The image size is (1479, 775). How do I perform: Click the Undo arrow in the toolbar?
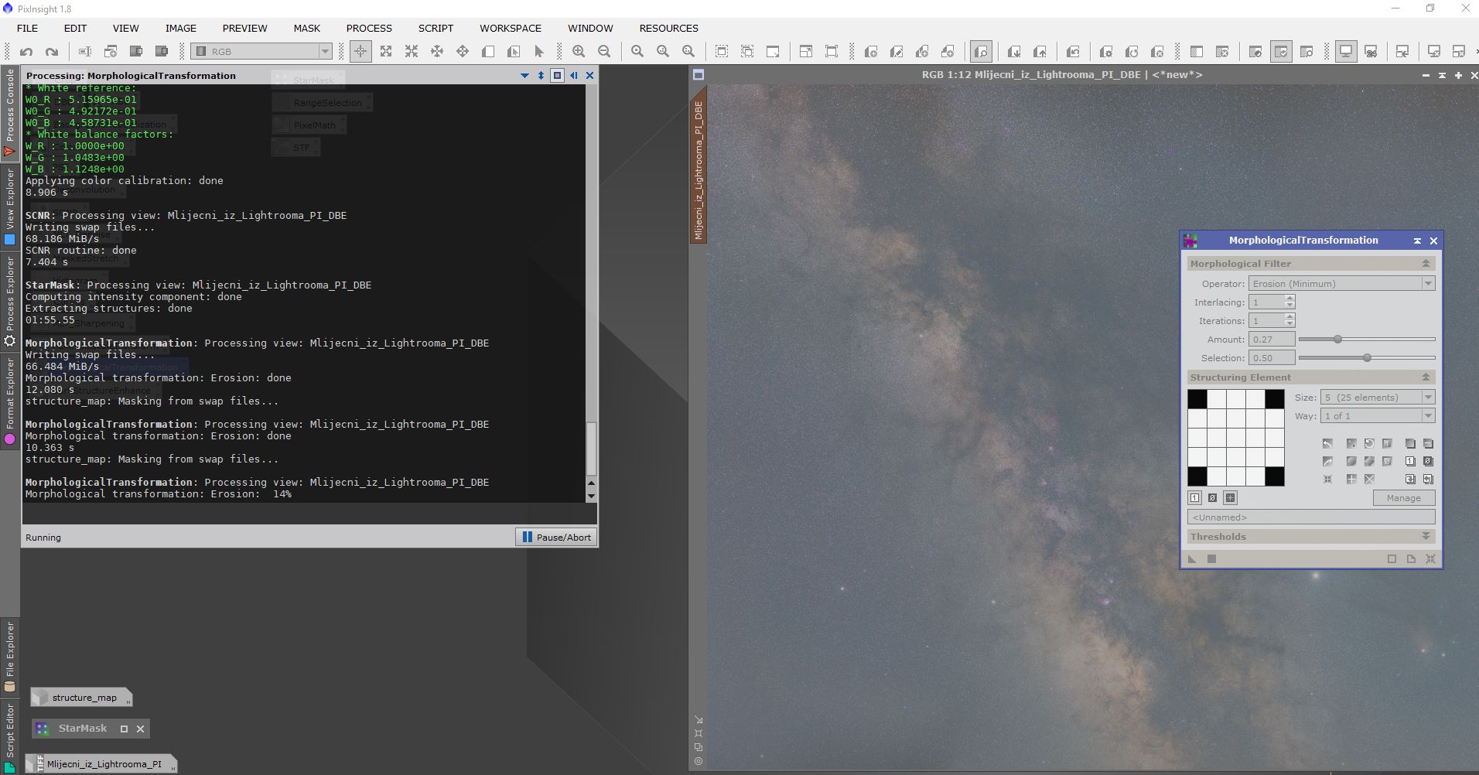coord(26,52)
